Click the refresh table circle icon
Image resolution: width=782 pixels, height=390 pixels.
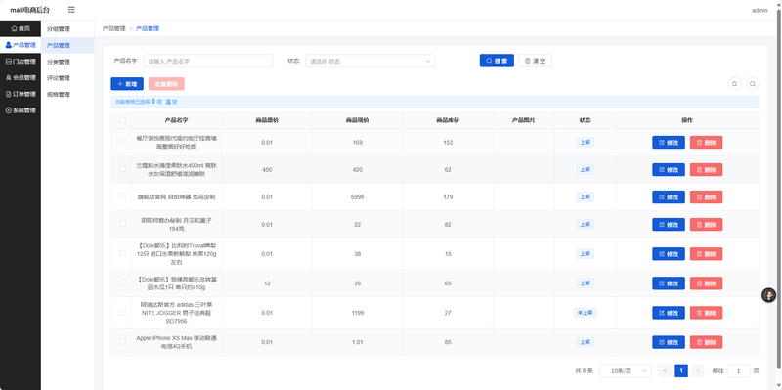pos(734,84)
